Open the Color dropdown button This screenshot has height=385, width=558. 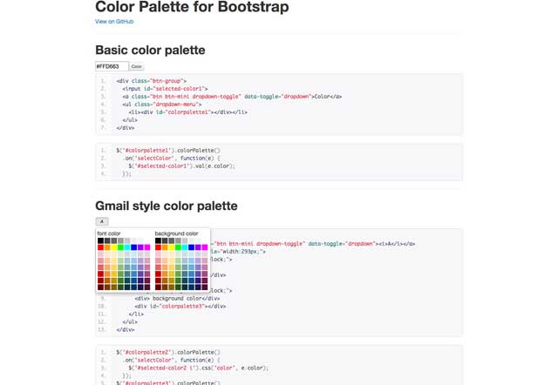[x=137, y=66]
